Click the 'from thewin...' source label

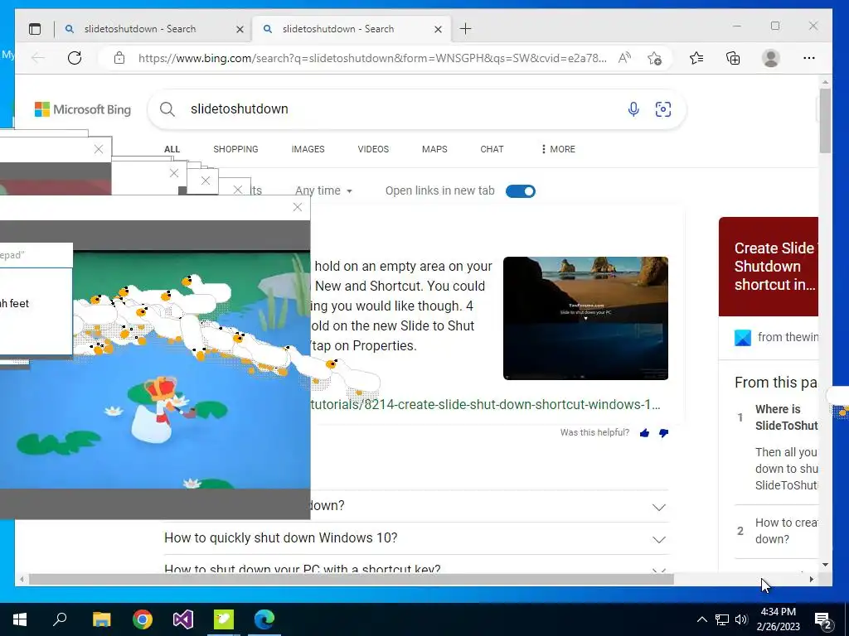pyautogui.click(x=788, y=338)
